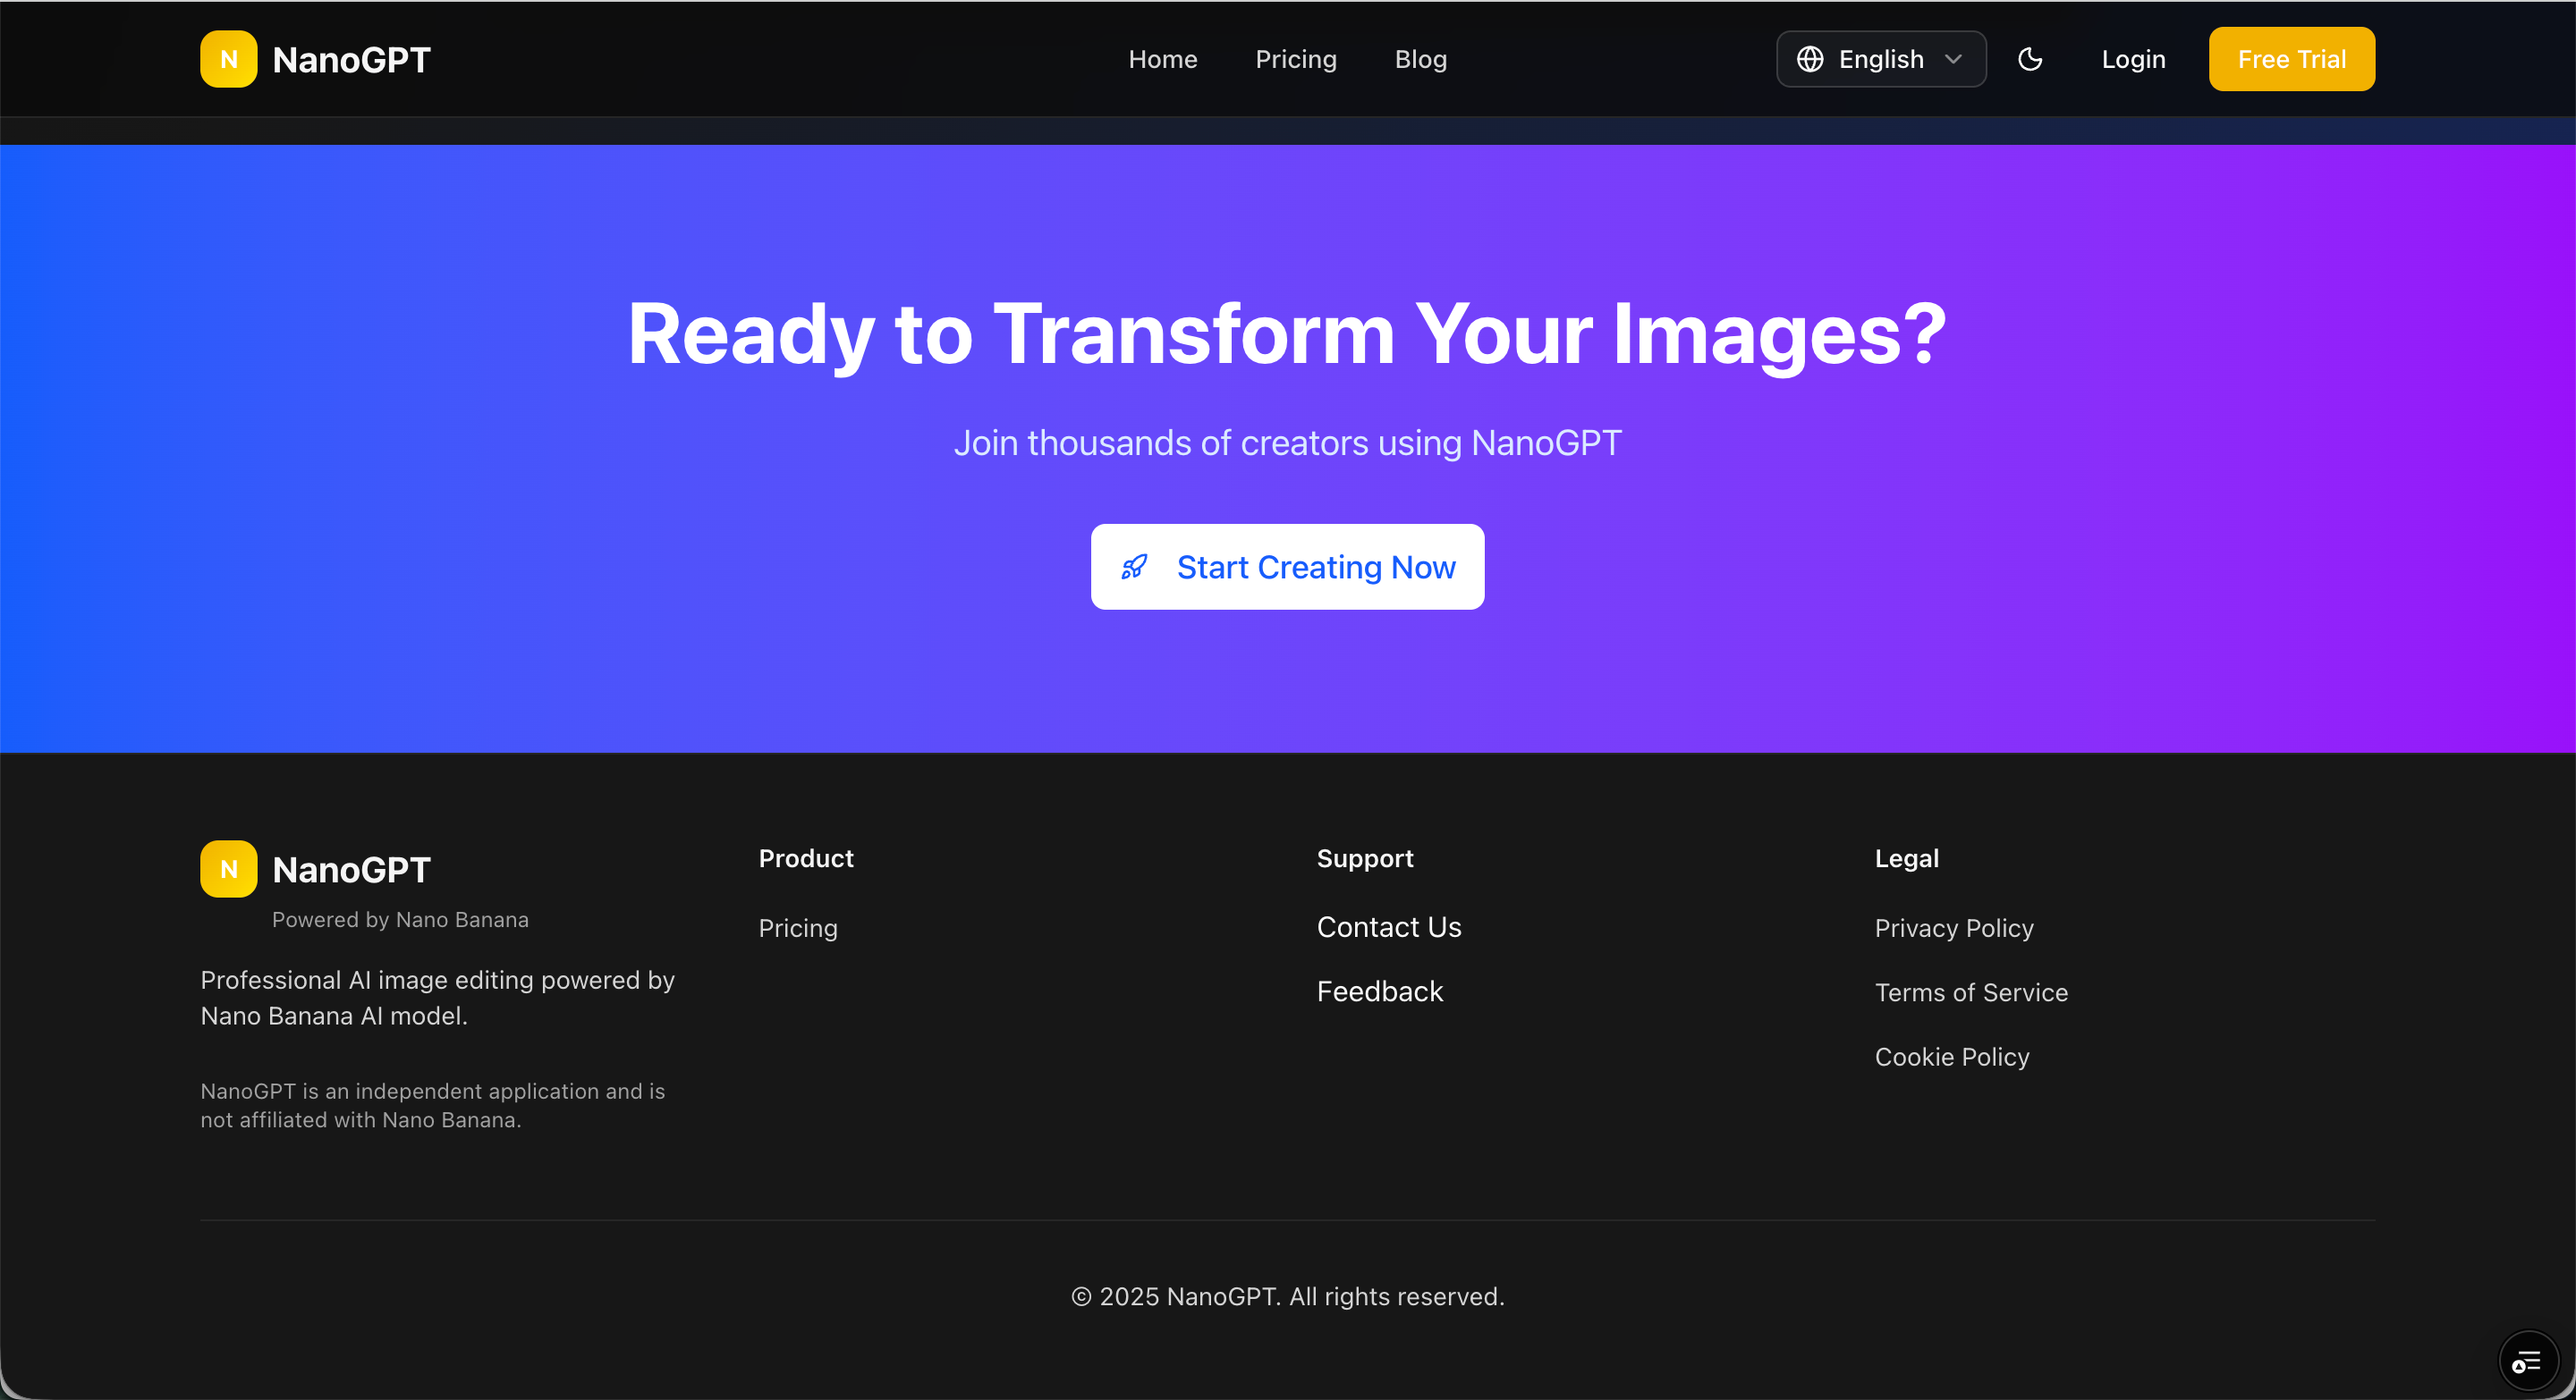Open the Blog page from the navigation
The image size is (2576, 1400).
coord(1419,59)
